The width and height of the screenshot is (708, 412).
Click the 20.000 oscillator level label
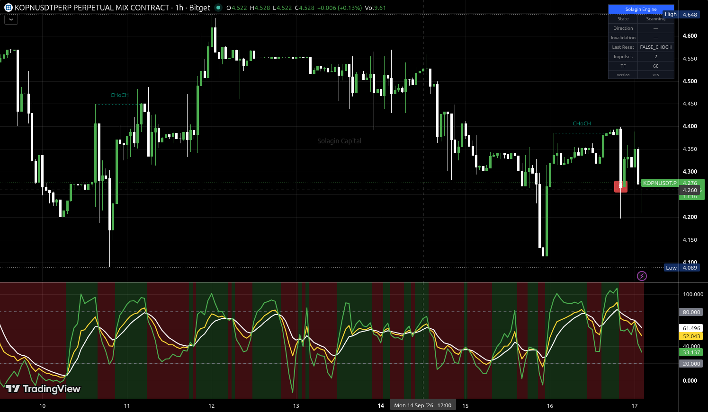click(x=691, y=364)
